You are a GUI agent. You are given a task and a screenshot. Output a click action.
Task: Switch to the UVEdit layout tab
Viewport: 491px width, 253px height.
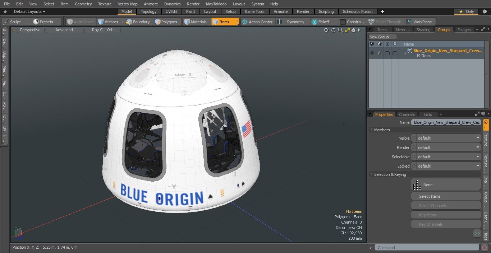pos(171,11)
